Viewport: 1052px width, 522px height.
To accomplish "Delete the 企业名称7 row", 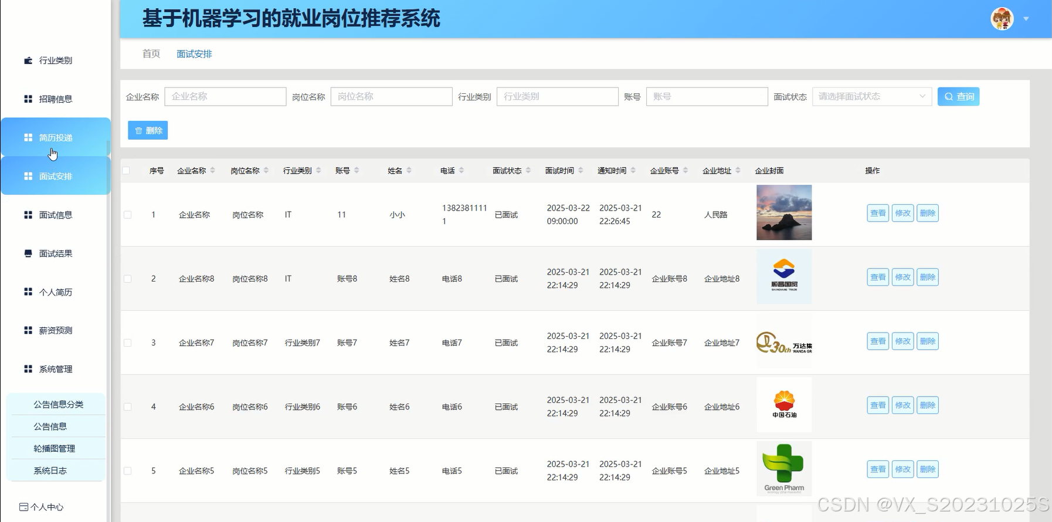I will pyautogui.click(x=928, y=341).
